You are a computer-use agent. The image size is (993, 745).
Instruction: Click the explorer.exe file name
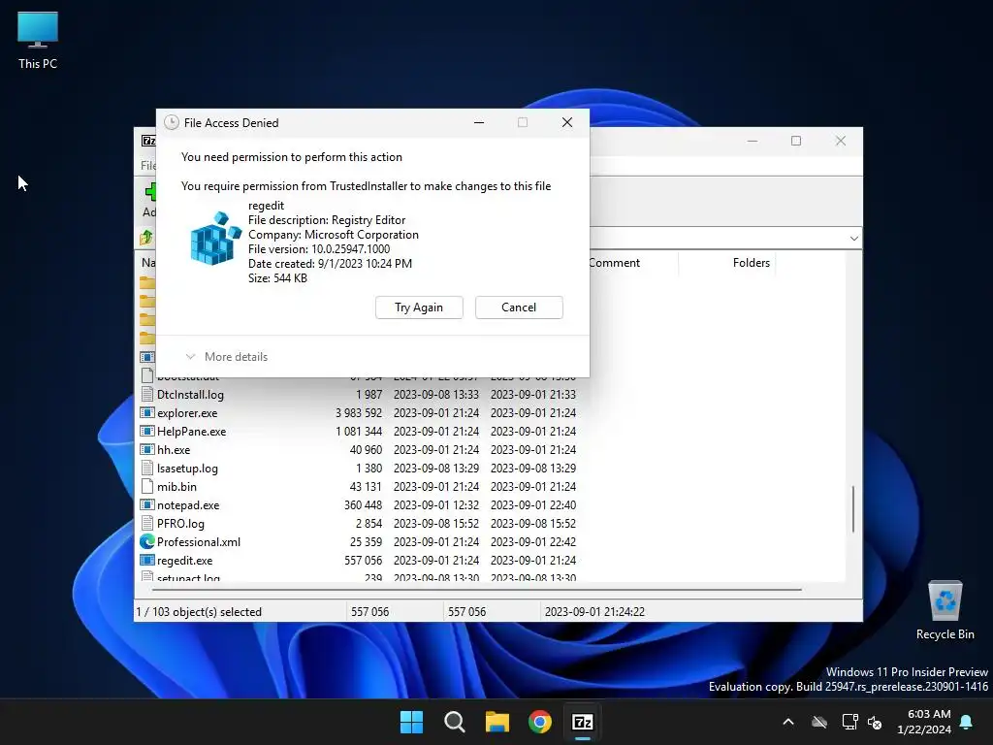tap(187, 413)
